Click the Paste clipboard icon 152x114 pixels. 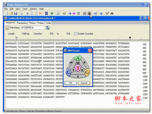tap(36, 13)
